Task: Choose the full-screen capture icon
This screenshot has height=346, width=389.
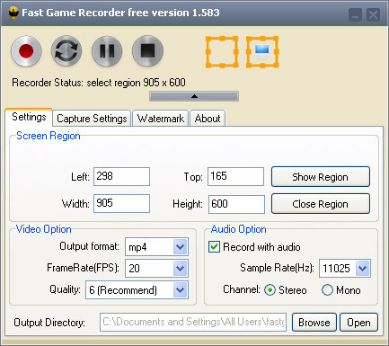Action: tap(262, 52)
